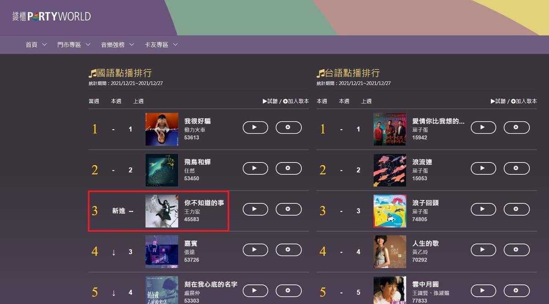Image resolution: width=549 pixels, height=304 pixels.
Task: Add 我很好騙 to songbook
Action: click(288, 127)
